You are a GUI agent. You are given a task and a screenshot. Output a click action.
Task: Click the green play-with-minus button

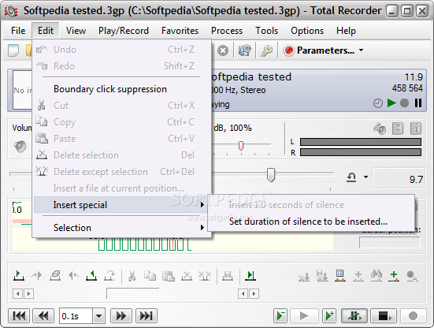click(280, 316)
